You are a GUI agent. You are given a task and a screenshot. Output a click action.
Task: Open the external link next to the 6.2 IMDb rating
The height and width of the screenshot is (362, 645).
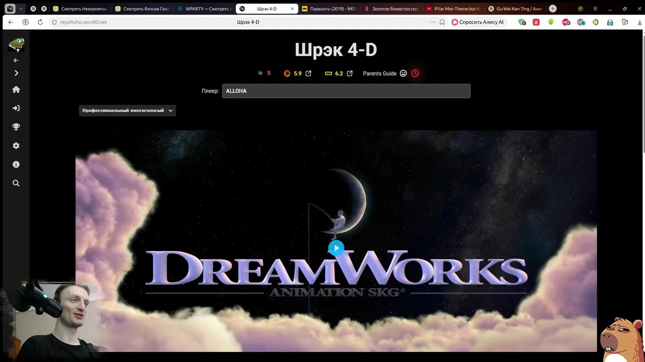tap(350, 73)
